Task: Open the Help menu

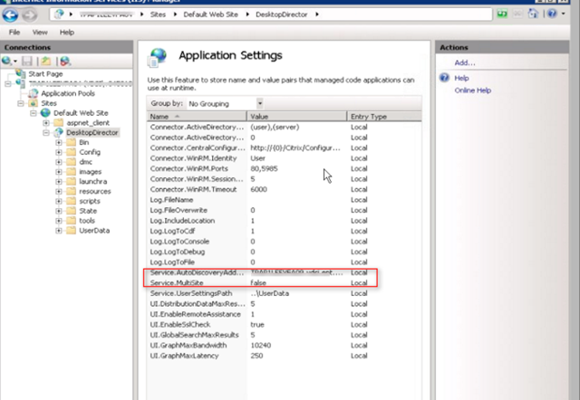Action: [67, 33]
